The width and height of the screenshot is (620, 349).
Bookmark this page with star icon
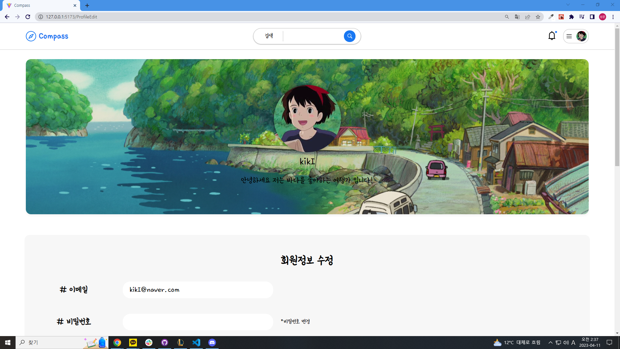[538, 17]
